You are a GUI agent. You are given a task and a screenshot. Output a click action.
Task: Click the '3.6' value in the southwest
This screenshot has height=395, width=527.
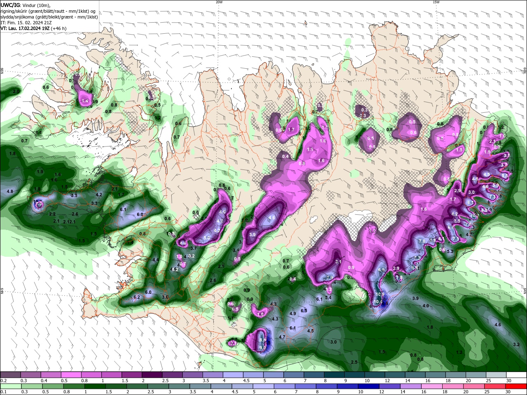pos(166,297)
